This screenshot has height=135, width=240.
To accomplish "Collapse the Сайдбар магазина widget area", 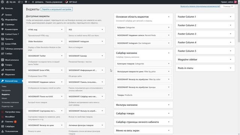I will point(169,53).
